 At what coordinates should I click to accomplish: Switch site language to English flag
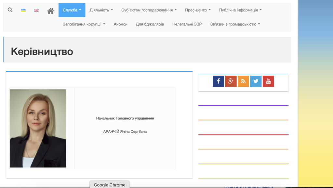point(36,10)
